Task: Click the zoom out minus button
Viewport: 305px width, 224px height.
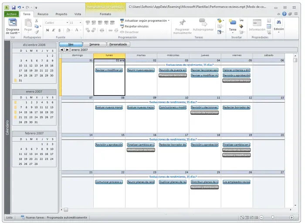Action: point(261,217)
